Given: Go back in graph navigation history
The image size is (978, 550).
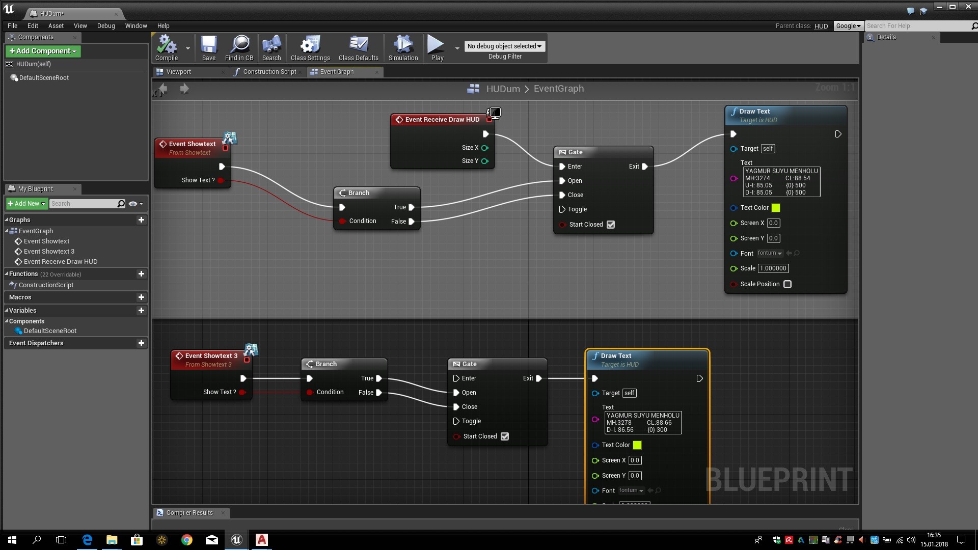Looking at the screenshot, I should pos(163,89).
